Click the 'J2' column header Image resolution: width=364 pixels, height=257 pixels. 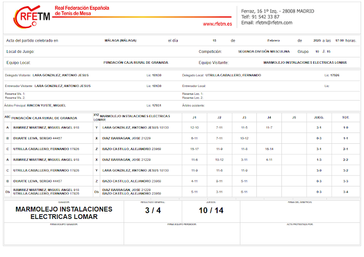tap(219, 118)
